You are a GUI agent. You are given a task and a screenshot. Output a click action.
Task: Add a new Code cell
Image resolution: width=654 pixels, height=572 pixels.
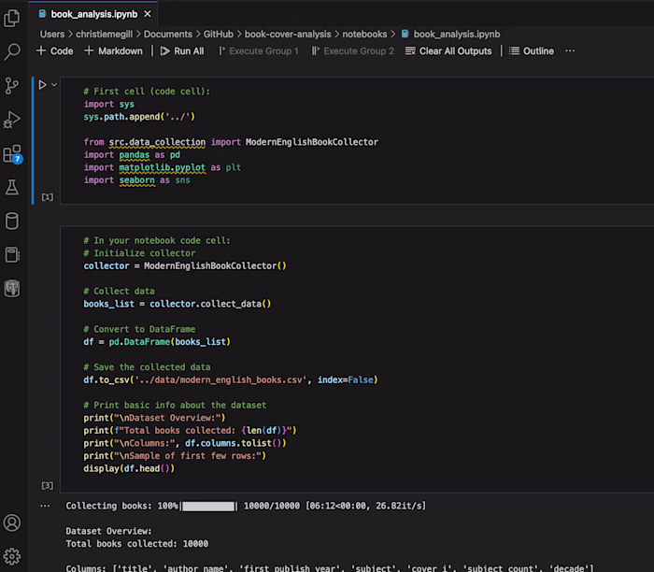[54, 50]
